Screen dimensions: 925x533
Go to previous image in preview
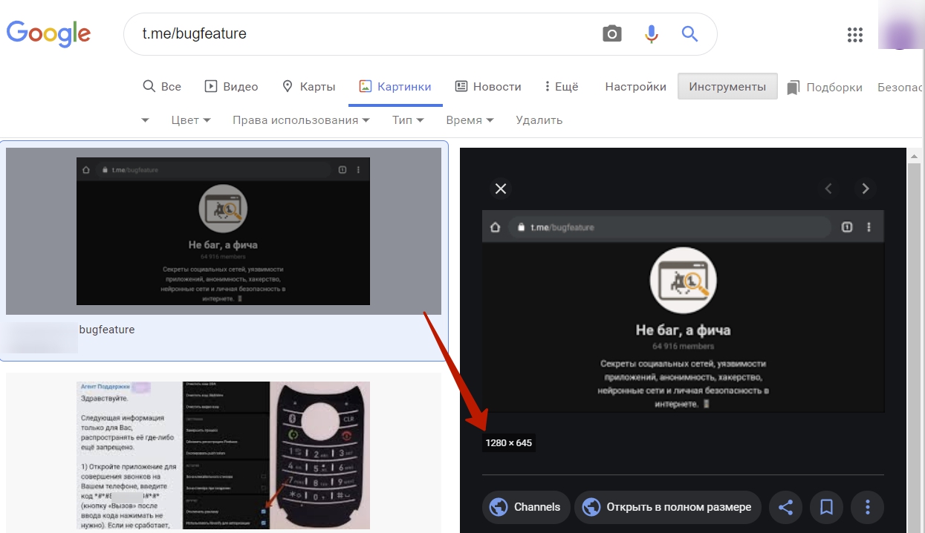[x=828, y=189]
